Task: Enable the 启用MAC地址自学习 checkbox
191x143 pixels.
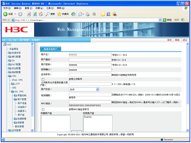Action: 43,109
